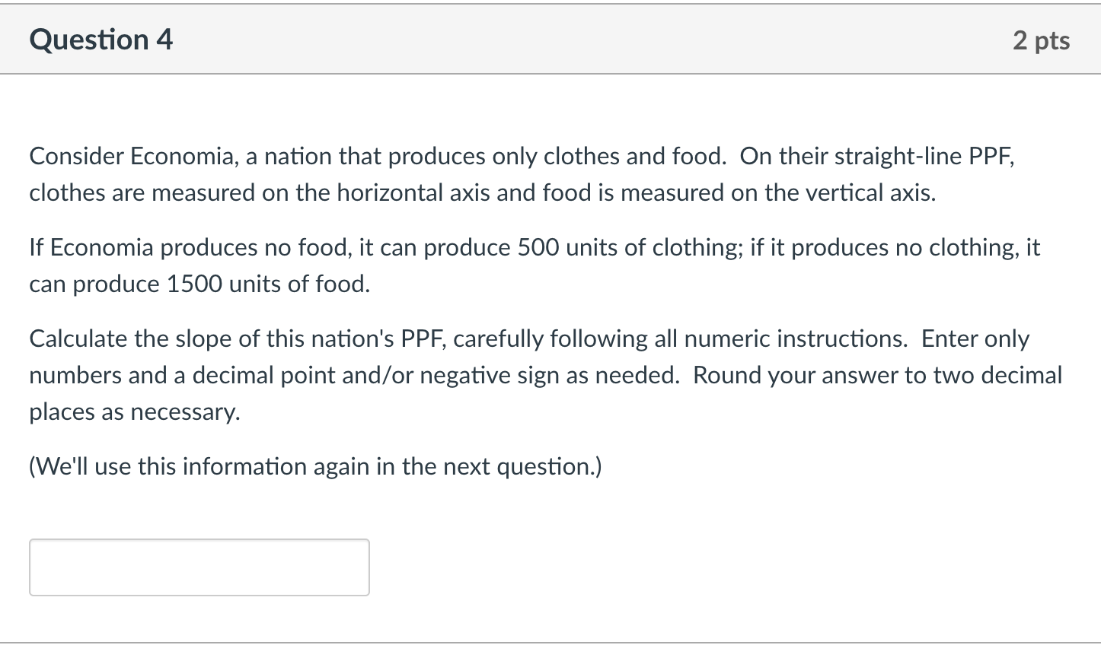This screenshot has height=645, width=1101.
Task: Click the "2 pts" label
Action: tap(1041, 40)
